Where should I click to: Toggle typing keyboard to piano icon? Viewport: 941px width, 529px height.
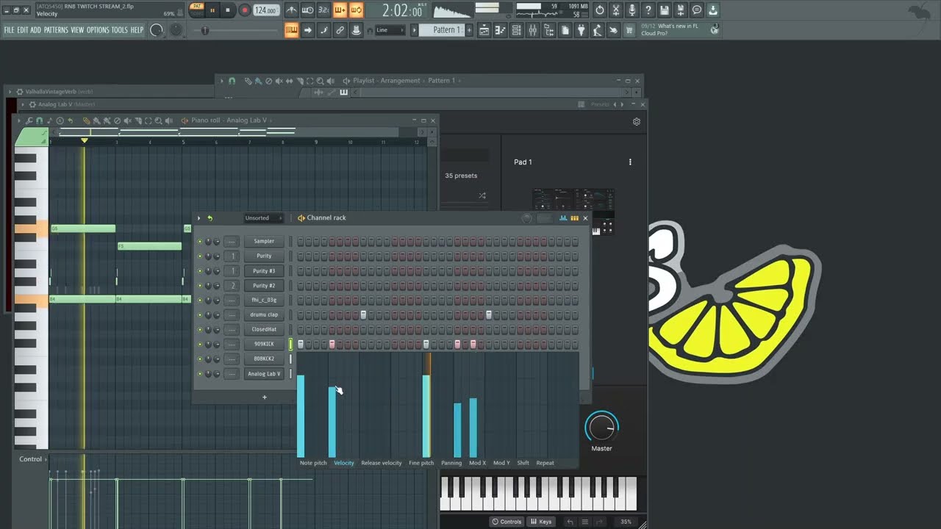pyautogui.click(x=291, y=30)
